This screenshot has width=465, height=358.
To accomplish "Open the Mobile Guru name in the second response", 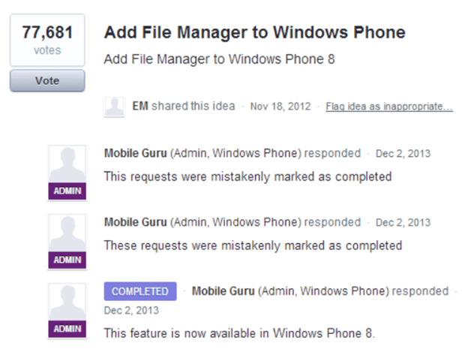I will coord(136,222).
